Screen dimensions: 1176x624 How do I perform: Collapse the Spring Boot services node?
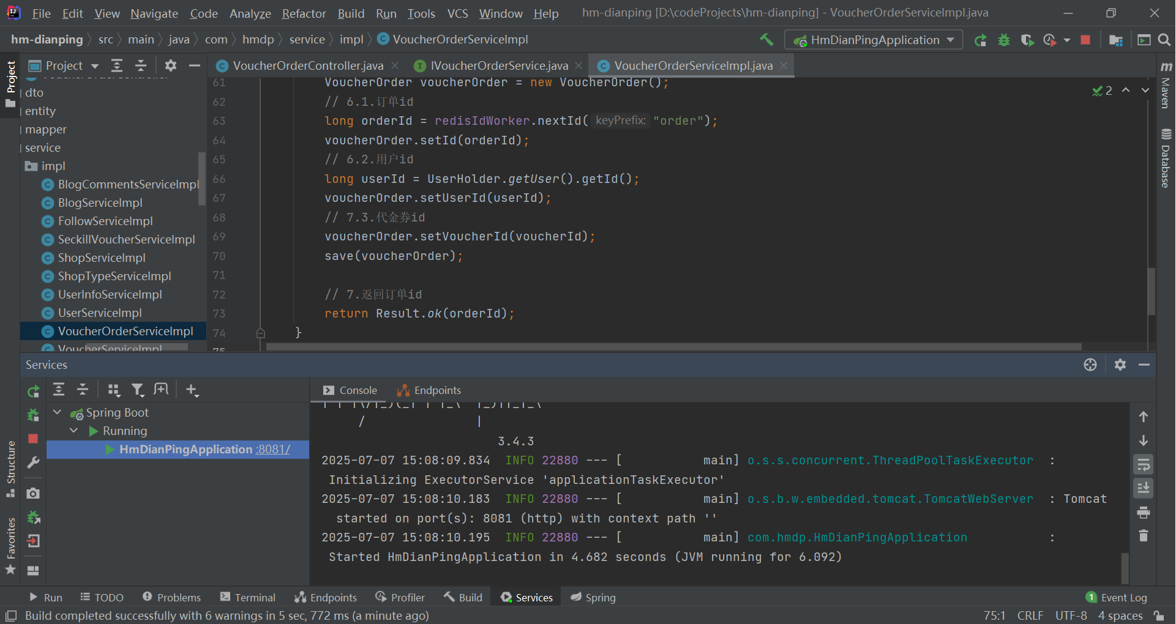coord(57,412)
